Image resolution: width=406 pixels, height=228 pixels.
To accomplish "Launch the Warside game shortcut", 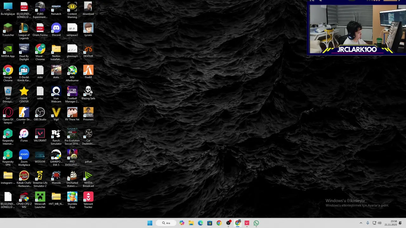I will click(x=56, y=178).
